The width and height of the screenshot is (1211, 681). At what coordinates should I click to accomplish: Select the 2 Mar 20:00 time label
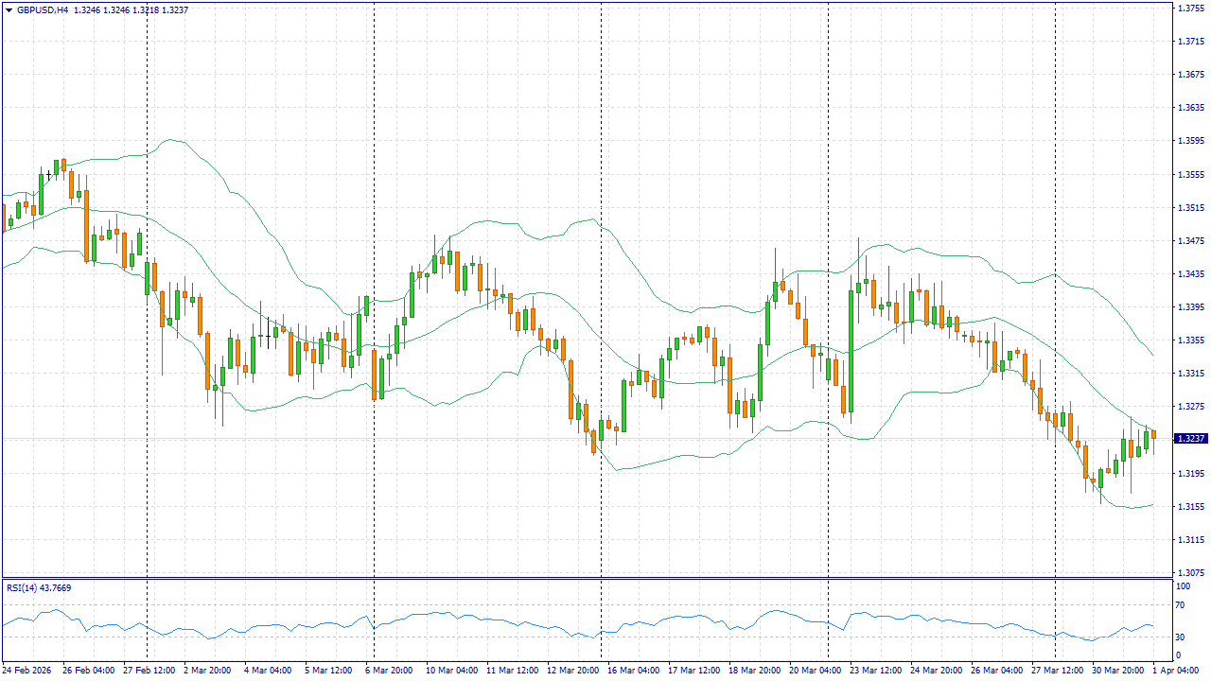point(206,670)
